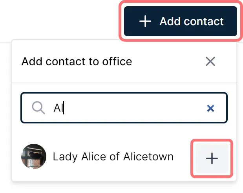This screenshot has width=243, height=193.
Task: Click the plus icon inside Add contact
Action: (x=145, y=21)
